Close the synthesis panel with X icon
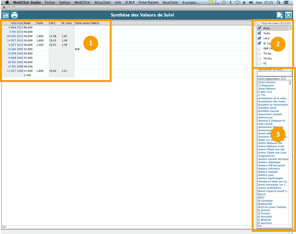 click(x=288, y=15)
